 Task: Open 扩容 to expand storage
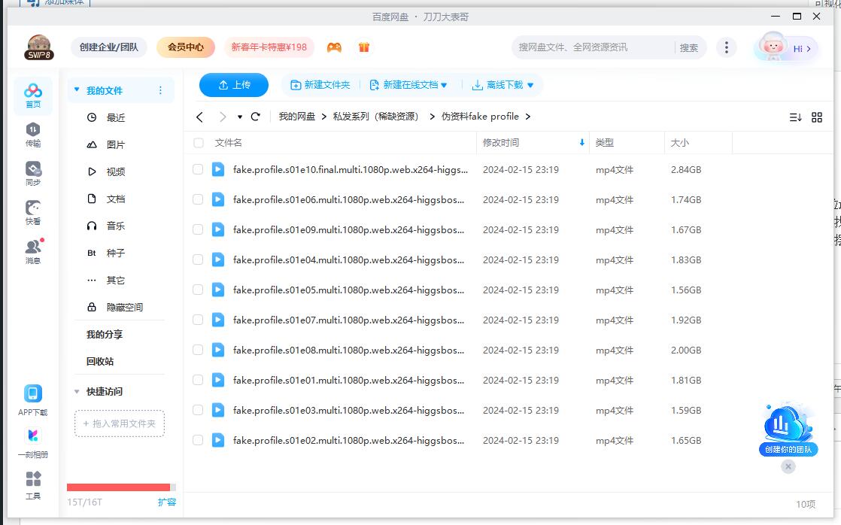167,501
